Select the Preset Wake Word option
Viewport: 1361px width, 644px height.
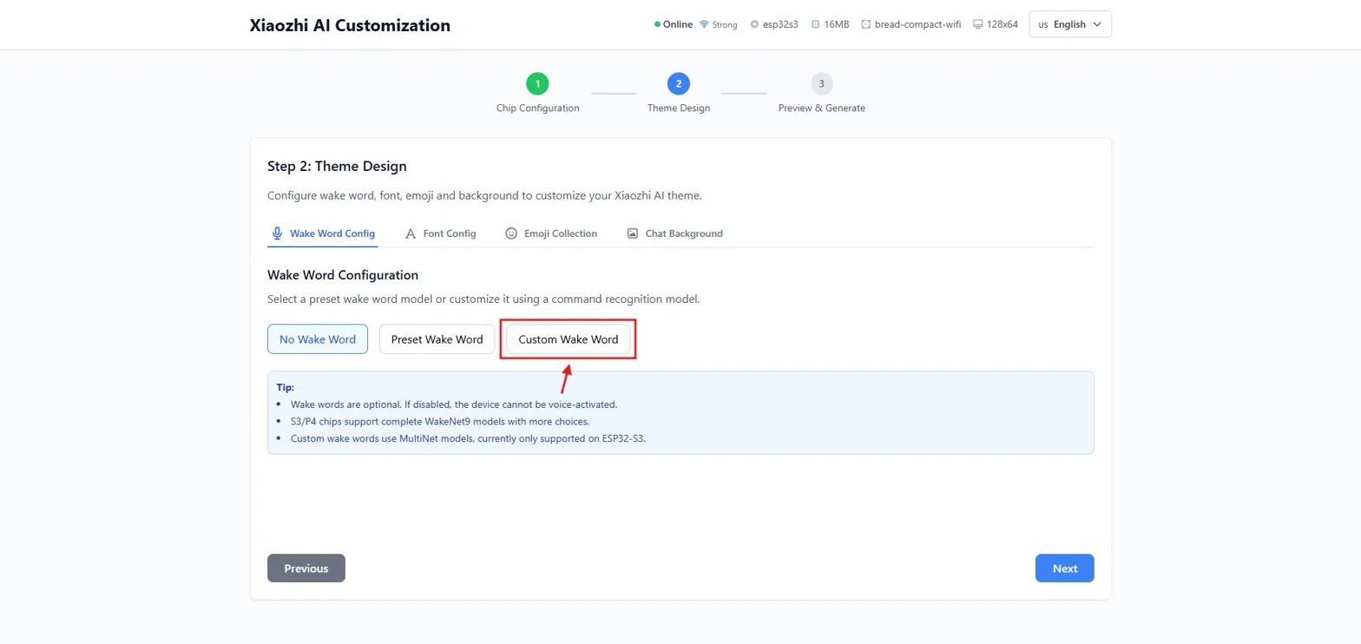click(437, 339)
